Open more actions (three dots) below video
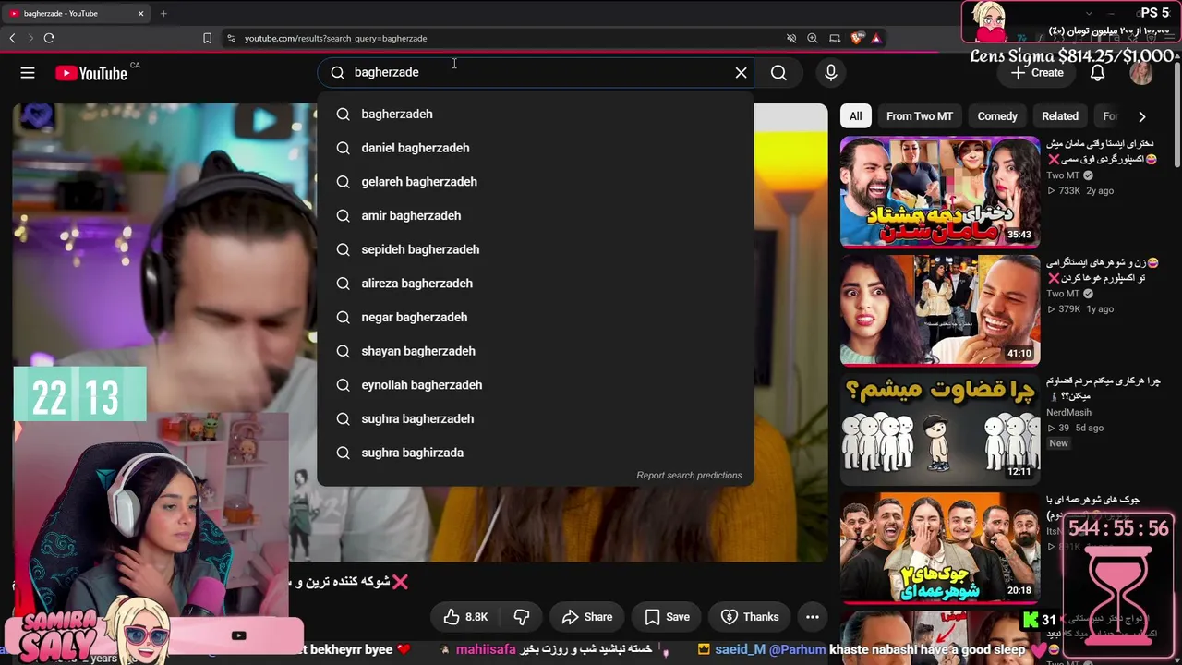This screenshot has height=665, width=1182. 813,617
